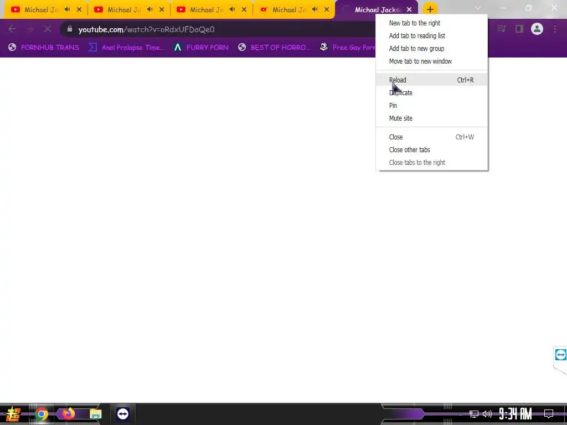Viewport: 567px width, 425px height.
Task: Choose 'Add tab to reading list'
Action: click(432, 36)
